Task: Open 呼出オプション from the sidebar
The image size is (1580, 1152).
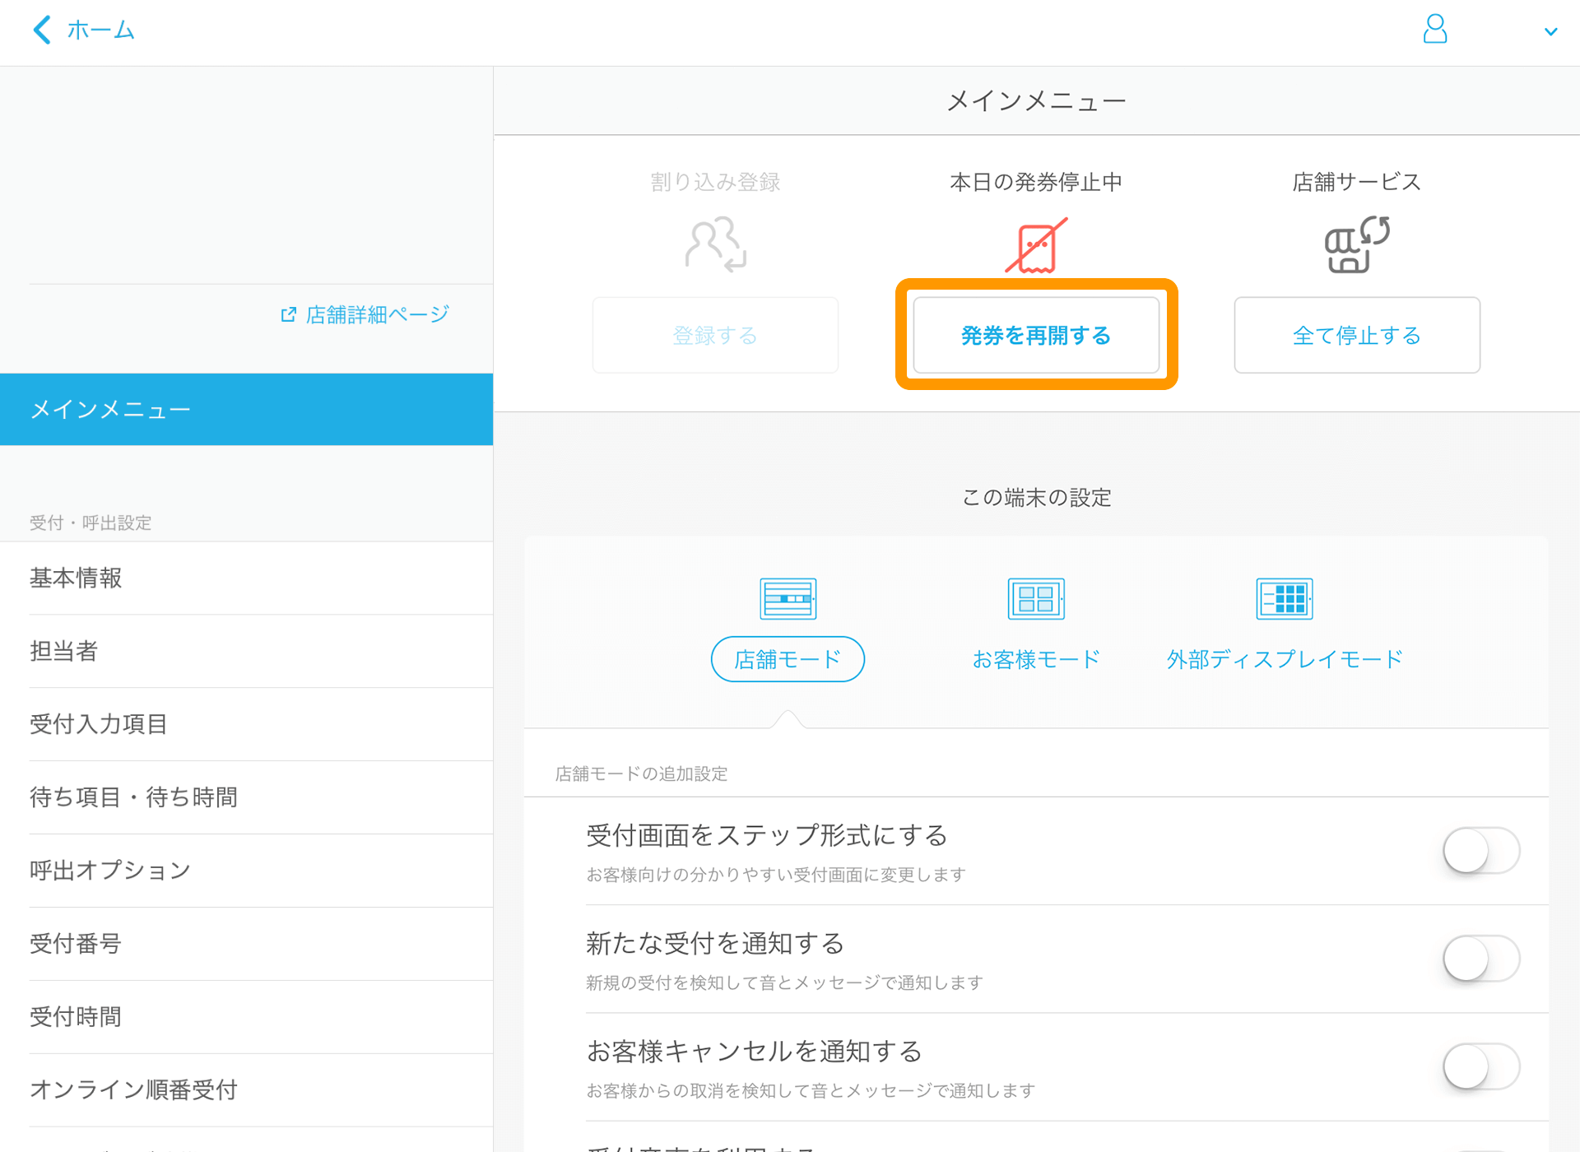Action: pyautogui.click(x=109, y=870)
